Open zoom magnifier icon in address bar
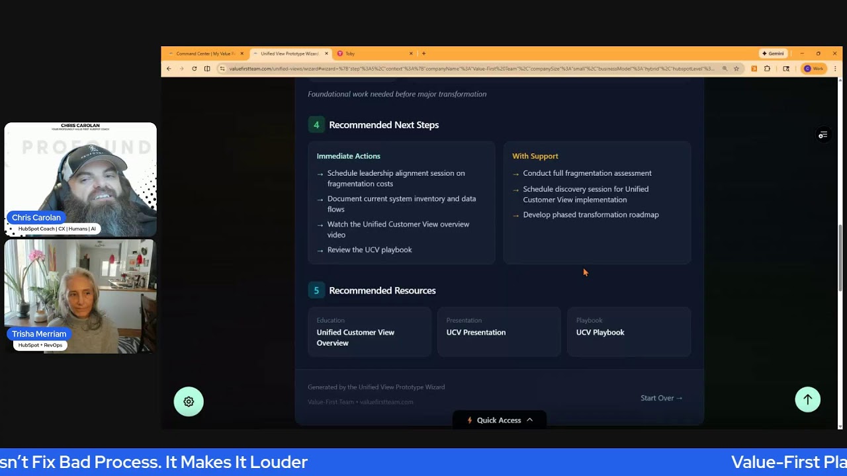 click(x=725, y=69)
